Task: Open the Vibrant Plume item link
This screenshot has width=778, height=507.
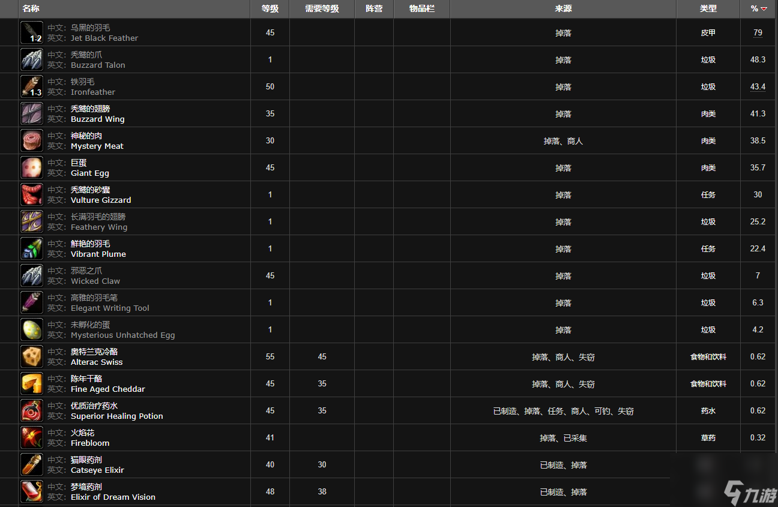Action: pyautogui.click(x=98, y=254)
